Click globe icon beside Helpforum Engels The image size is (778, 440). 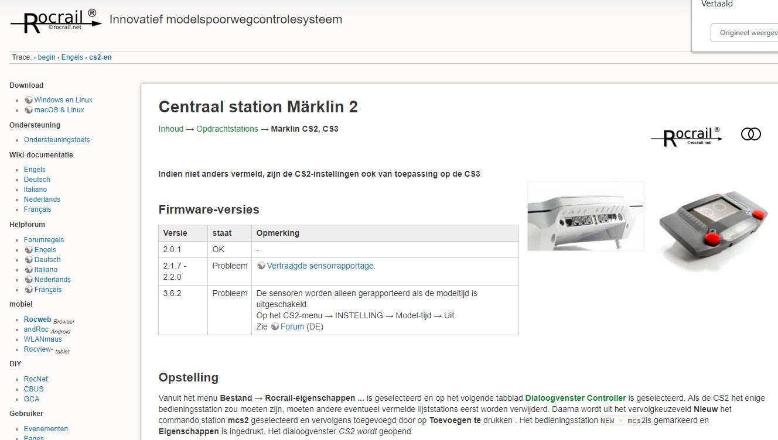(x=29, y=250)
